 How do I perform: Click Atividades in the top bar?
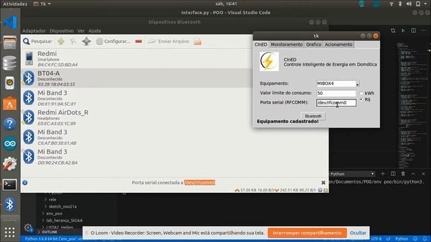pos(15,4)
